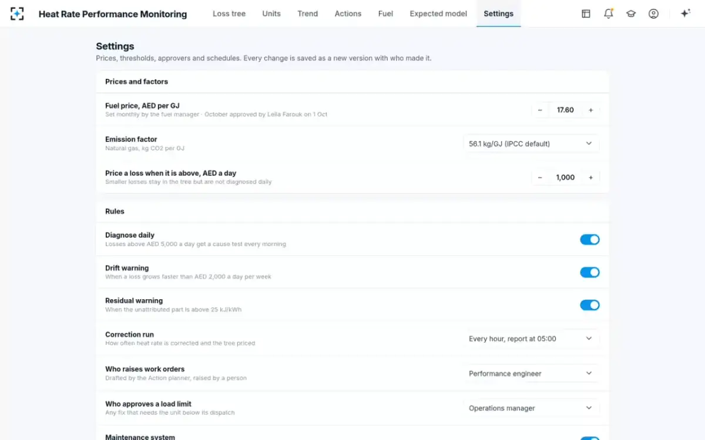Image resolution: width=705 pixels, height=440 pixels.
Task: Click the Rules section heading
Action: click(x=115, y=211)
